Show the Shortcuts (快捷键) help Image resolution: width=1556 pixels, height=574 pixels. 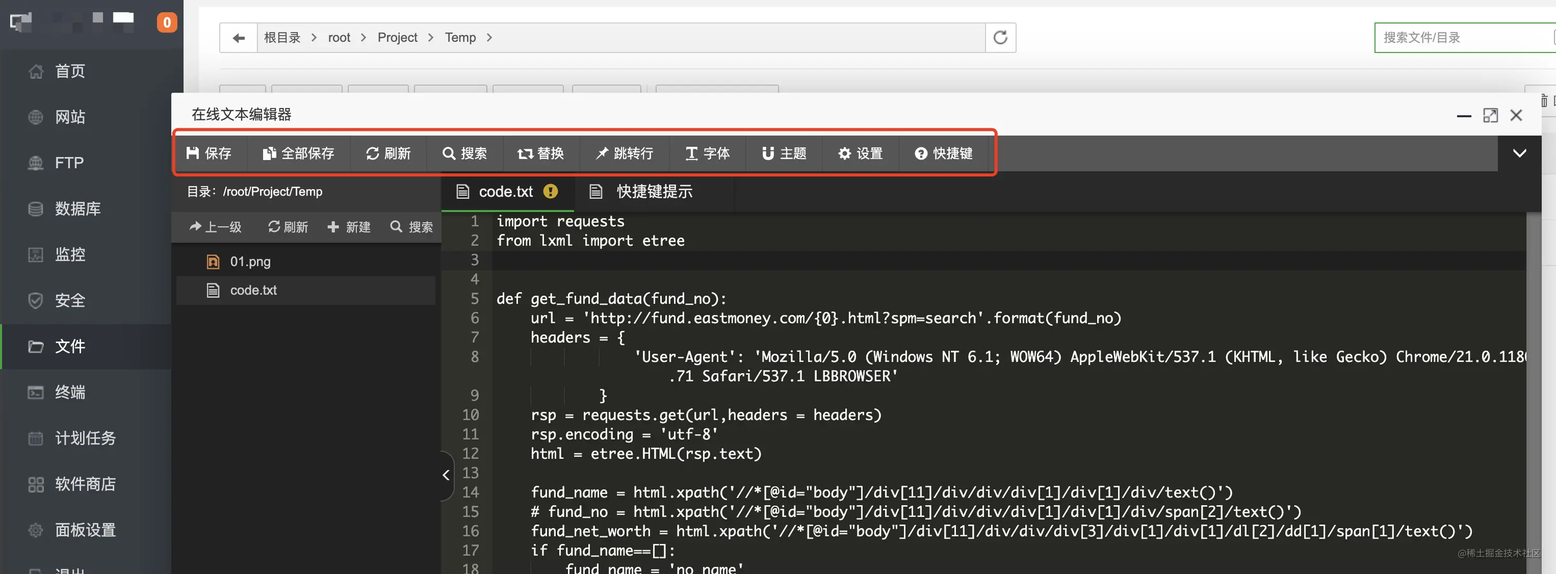pos(944,153)
